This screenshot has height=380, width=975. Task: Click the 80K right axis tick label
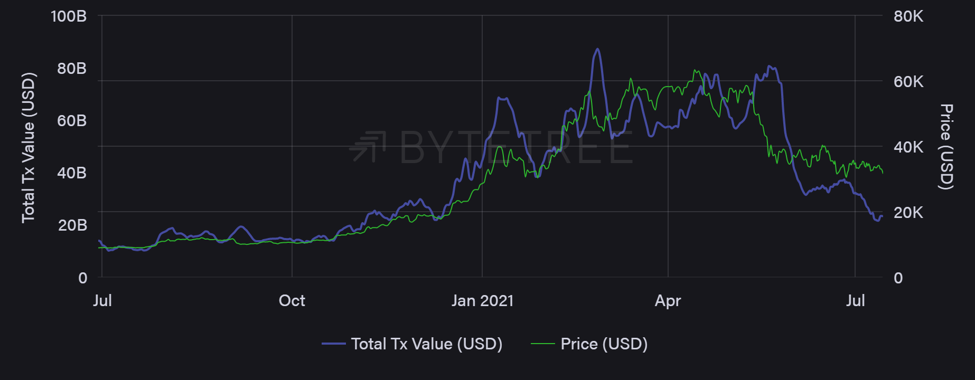pyautogui.click(x=908, y=16)
